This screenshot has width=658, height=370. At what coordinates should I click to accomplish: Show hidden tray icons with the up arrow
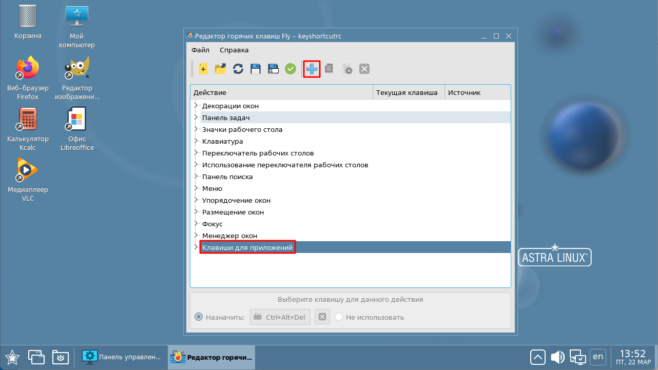pyautogui.click(x=538, y=357)
